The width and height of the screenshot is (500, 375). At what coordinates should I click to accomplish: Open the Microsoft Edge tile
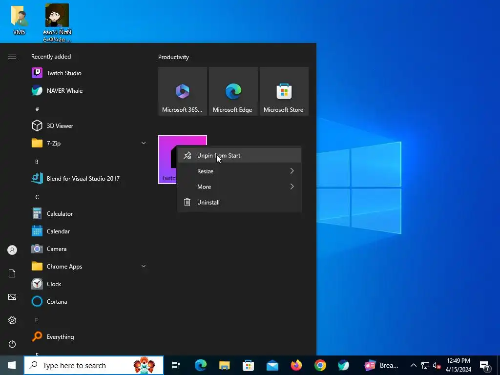pyautogui.click(x=233, y=91)
